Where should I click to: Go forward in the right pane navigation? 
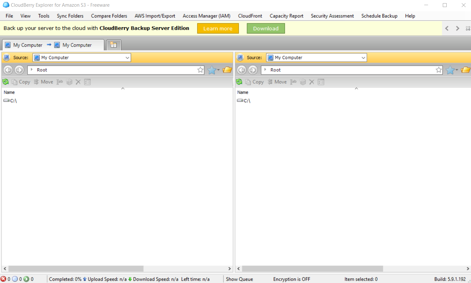pyautogui.click(x=253, y=70)
